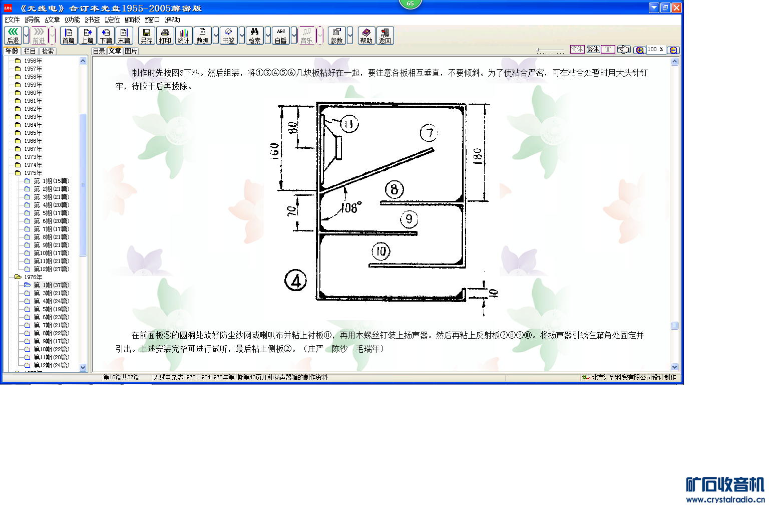Image resolution: width=769 pixels, height=506 pixels.
Task: Collapse the 1975年 folder in the tree
Action: [29, 173]
